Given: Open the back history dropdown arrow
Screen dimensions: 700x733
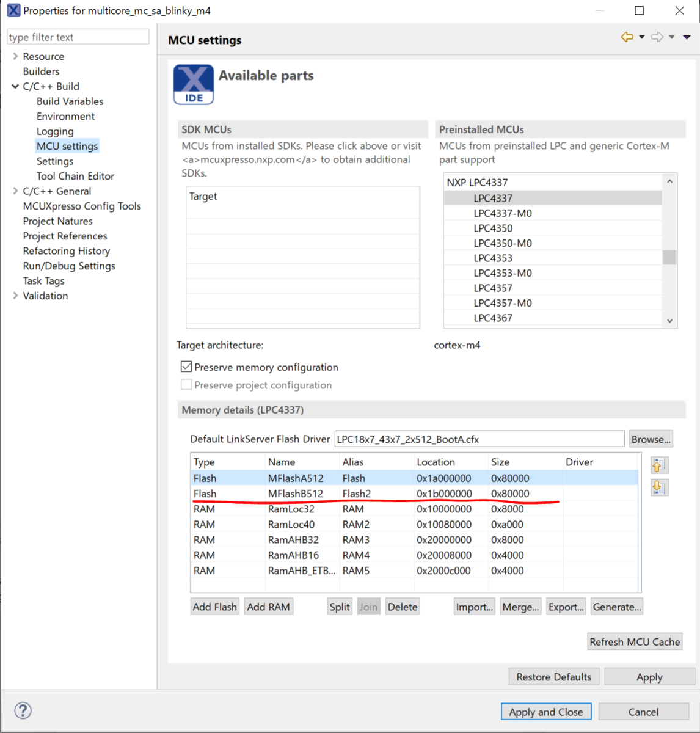Looking at the screenshot, I should 641,37.
